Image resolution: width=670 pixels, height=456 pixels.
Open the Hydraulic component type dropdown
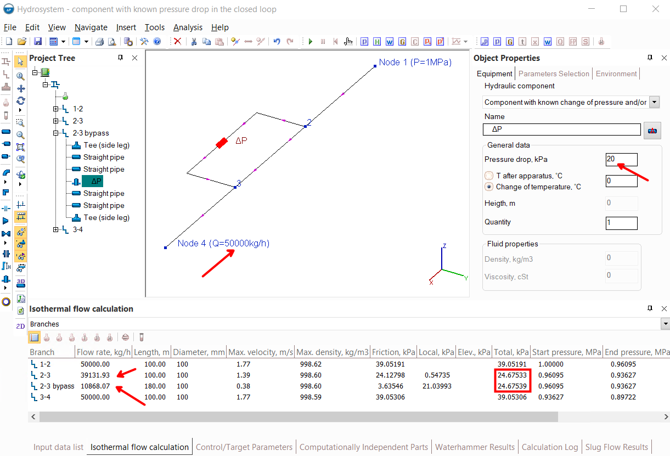coord(654,103)
